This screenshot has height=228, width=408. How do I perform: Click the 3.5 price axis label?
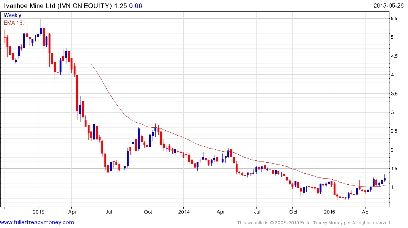click(394, 94)
